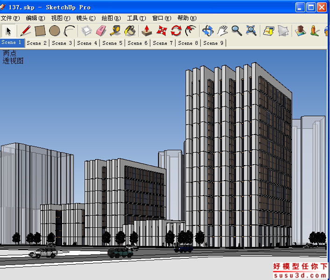Choose the Move tool with red arrows
This screenshot has width=330, height=280.
pos(162,31)
